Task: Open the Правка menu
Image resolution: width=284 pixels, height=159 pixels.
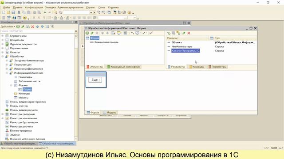Action: 18,8
